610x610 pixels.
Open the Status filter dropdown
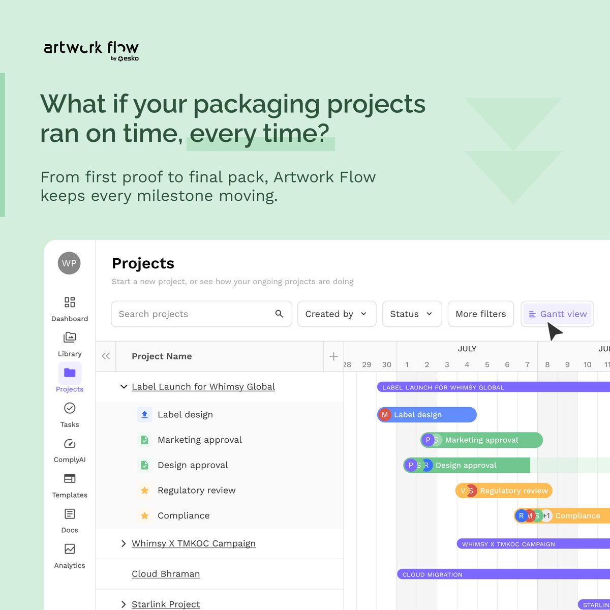click(x=412, y=314)
